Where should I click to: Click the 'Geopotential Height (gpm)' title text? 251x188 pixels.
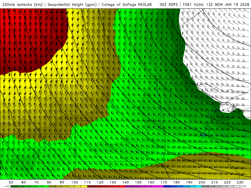72,4
